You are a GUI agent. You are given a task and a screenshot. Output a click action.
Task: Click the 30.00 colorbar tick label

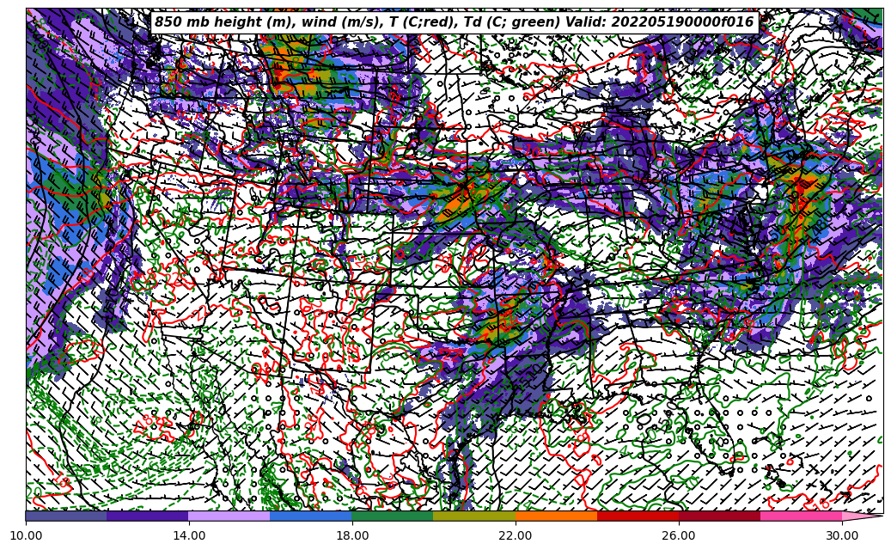coord(842,535)
